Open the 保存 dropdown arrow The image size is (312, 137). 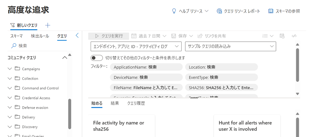pos(191,36)
